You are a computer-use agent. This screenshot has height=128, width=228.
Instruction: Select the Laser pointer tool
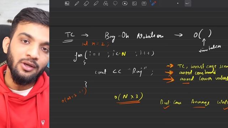(x=154, y=3)
